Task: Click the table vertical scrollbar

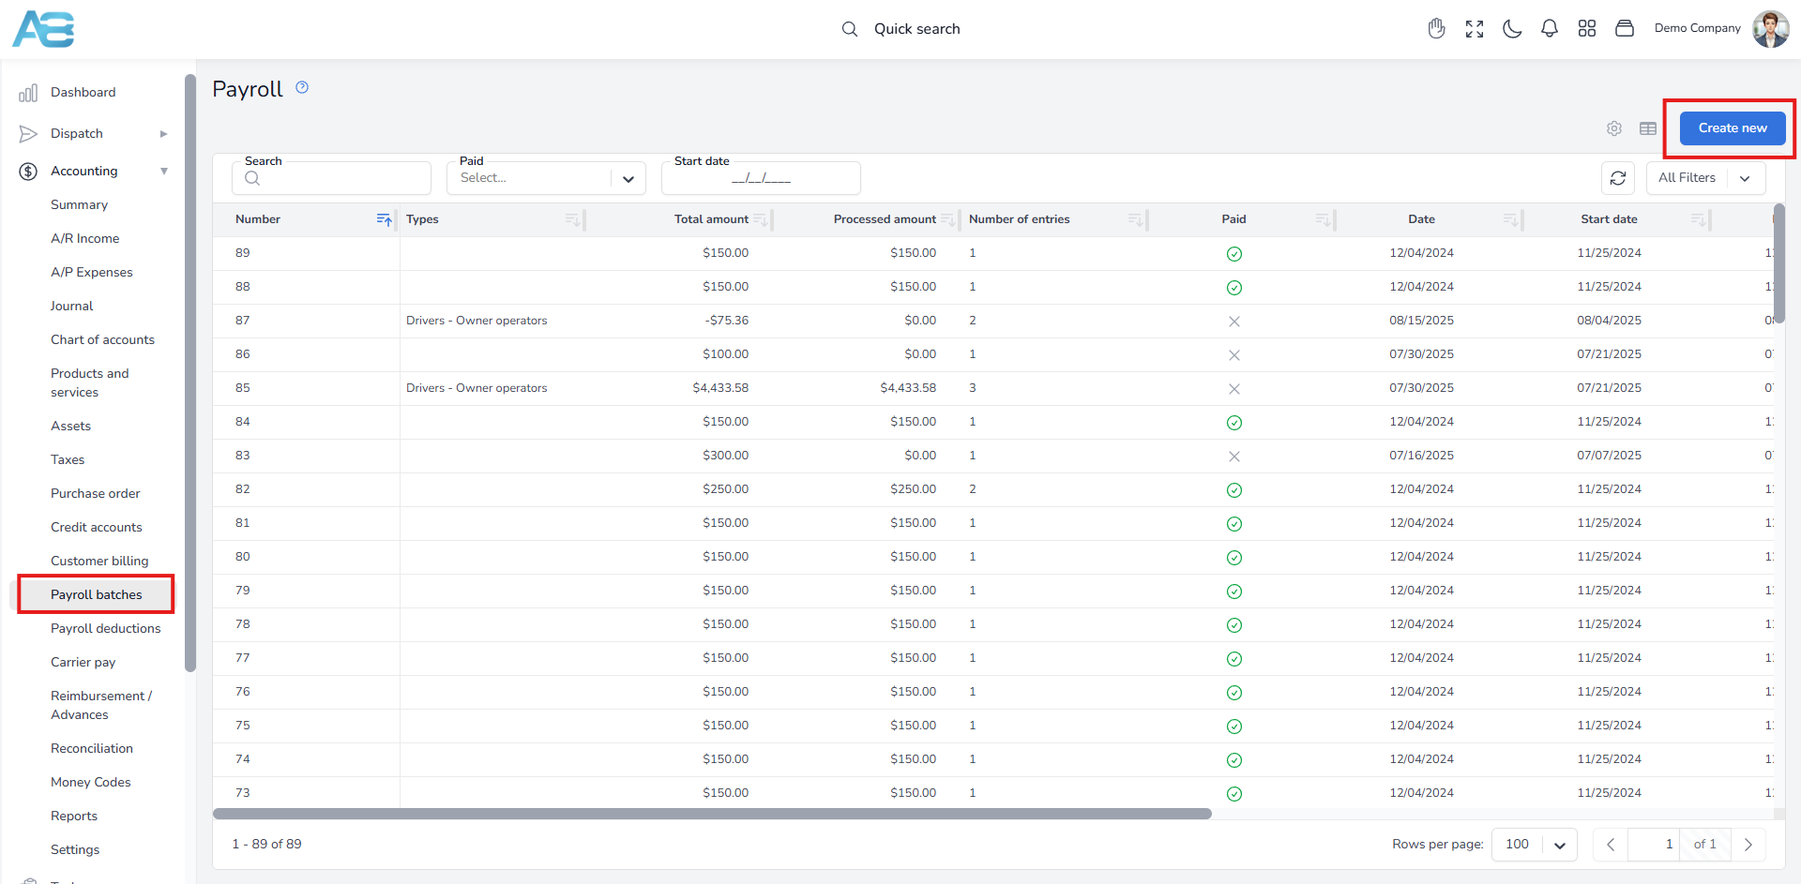Action: [x=1779, y=263]
